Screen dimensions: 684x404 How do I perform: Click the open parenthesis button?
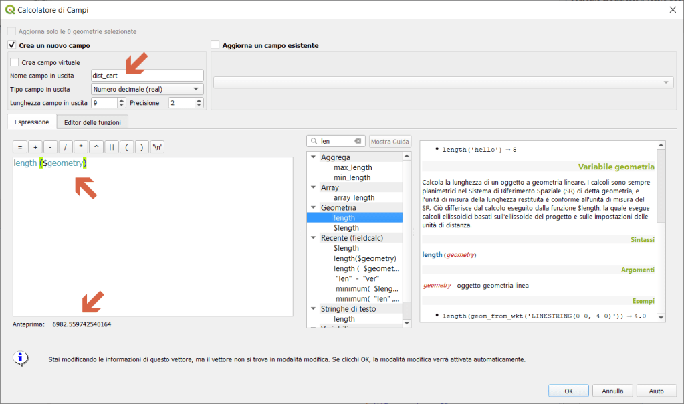pos(127,147)
